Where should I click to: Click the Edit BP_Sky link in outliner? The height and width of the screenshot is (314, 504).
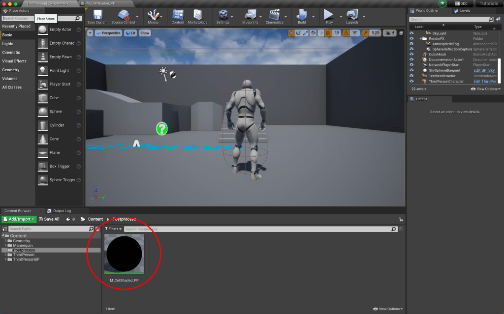click(485, 71)
